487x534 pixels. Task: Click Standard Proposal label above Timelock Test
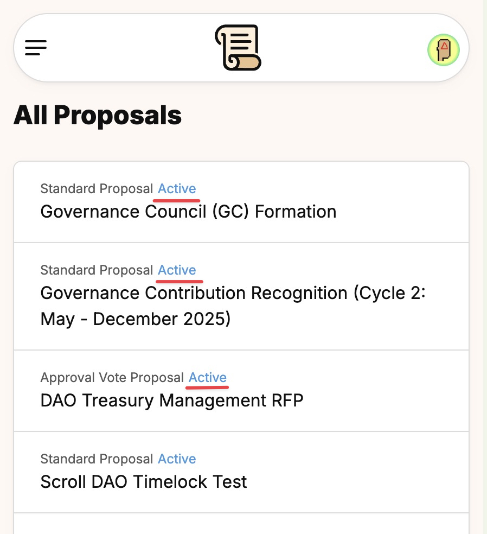pyautogui.click(x=97, y=459)
